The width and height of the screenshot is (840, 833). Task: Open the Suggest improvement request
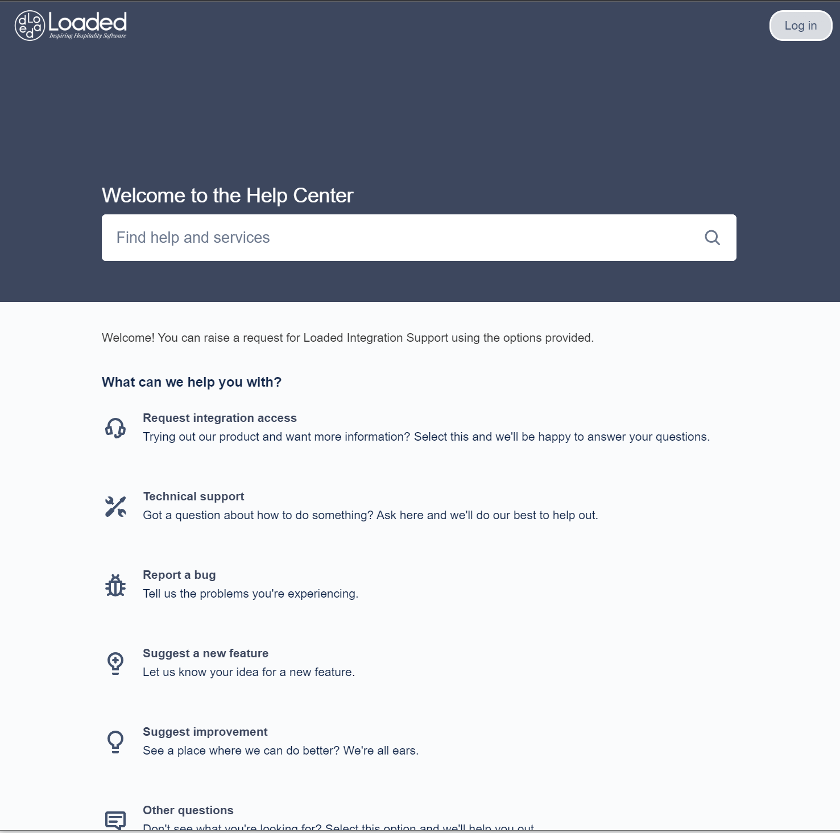tap(205, 732)
